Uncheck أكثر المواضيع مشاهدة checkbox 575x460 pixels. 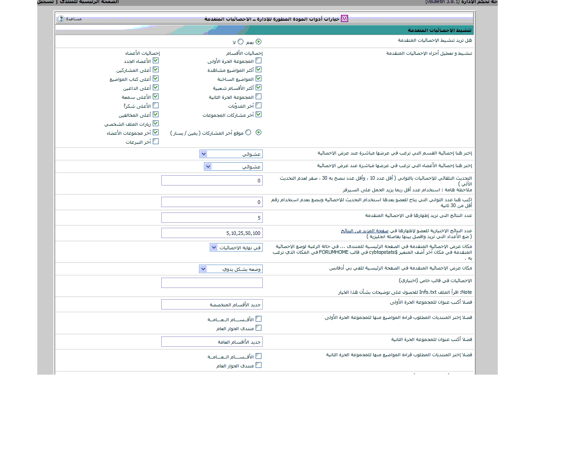258,70
